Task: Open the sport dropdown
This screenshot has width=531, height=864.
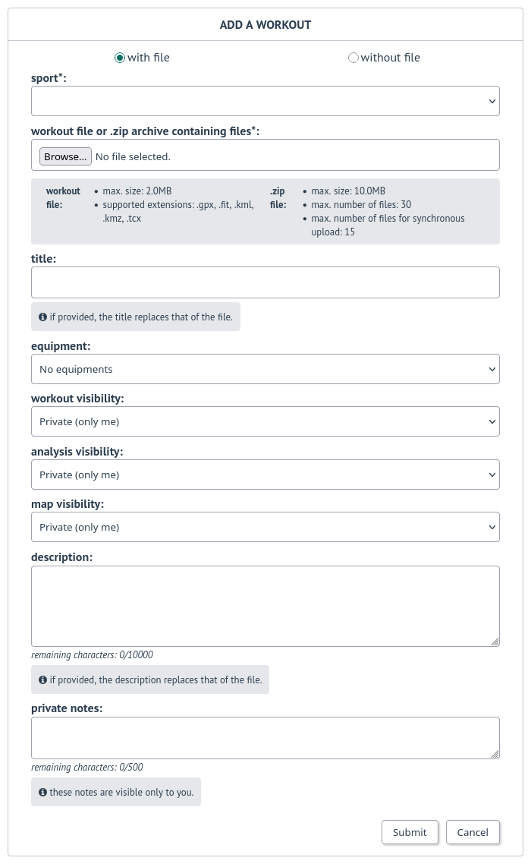Action: (x=265, y=100)
